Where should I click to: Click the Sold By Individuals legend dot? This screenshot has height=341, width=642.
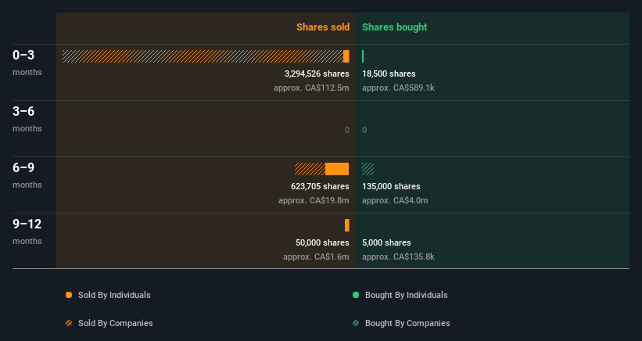pos(69,295)
